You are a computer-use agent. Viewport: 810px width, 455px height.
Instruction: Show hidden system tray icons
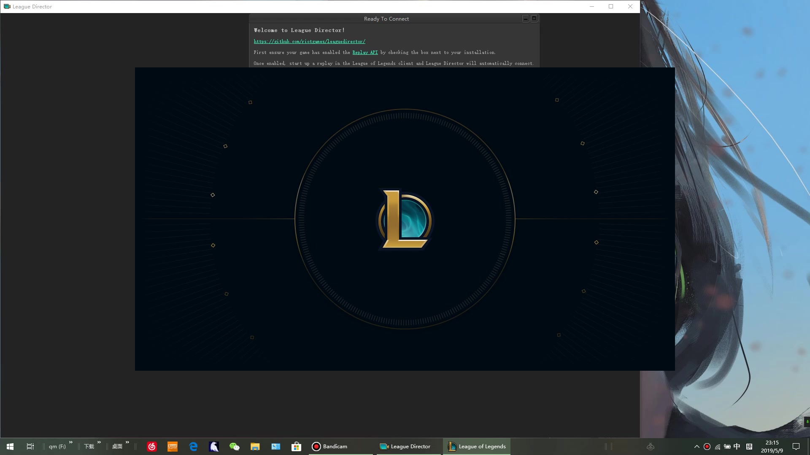tap(697, 447)
